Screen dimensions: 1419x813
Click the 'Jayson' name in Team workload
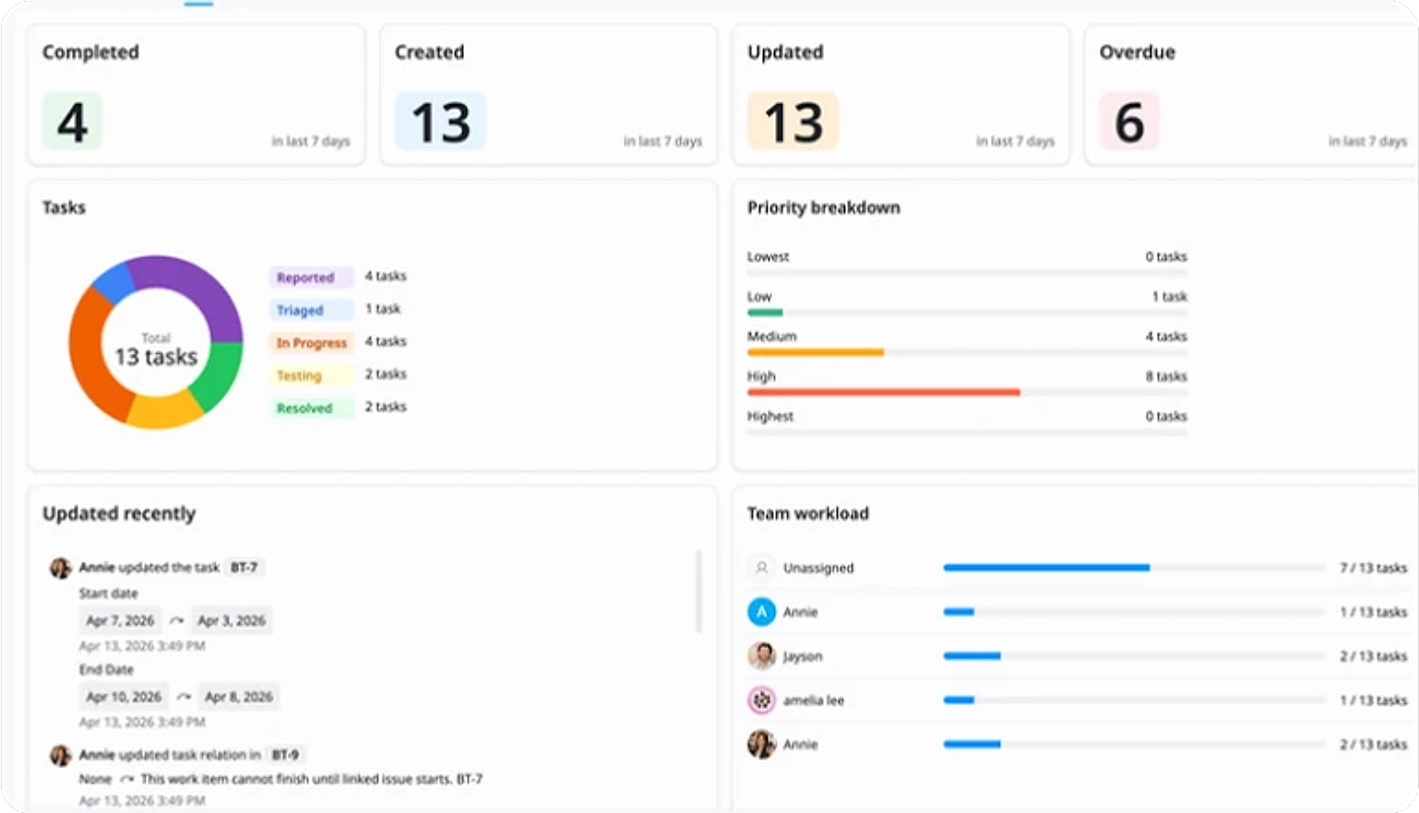pos(803,656)
